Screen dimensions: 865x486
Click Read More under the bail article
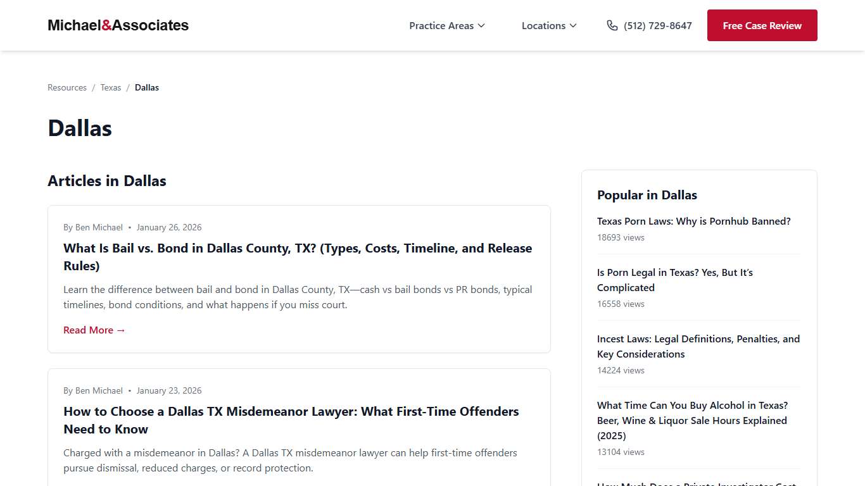[88, 330]
